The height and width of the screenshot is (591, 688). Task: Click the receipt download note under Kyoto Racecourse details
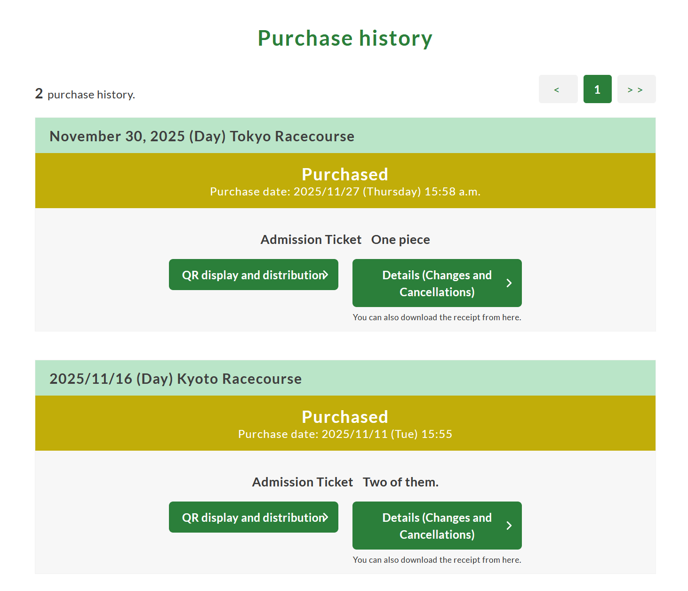point(437,560)
